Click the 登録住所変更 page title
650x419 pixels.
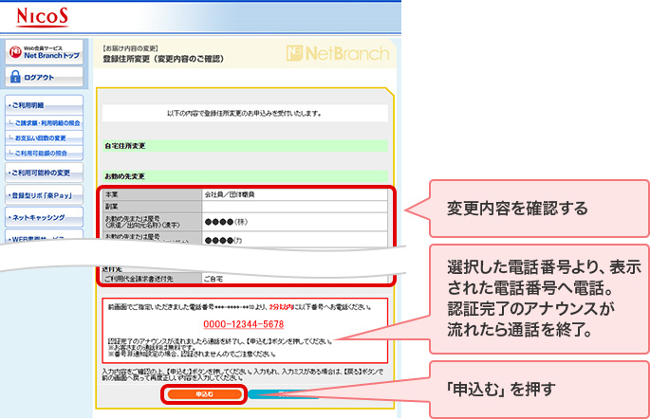click(163, 59)
